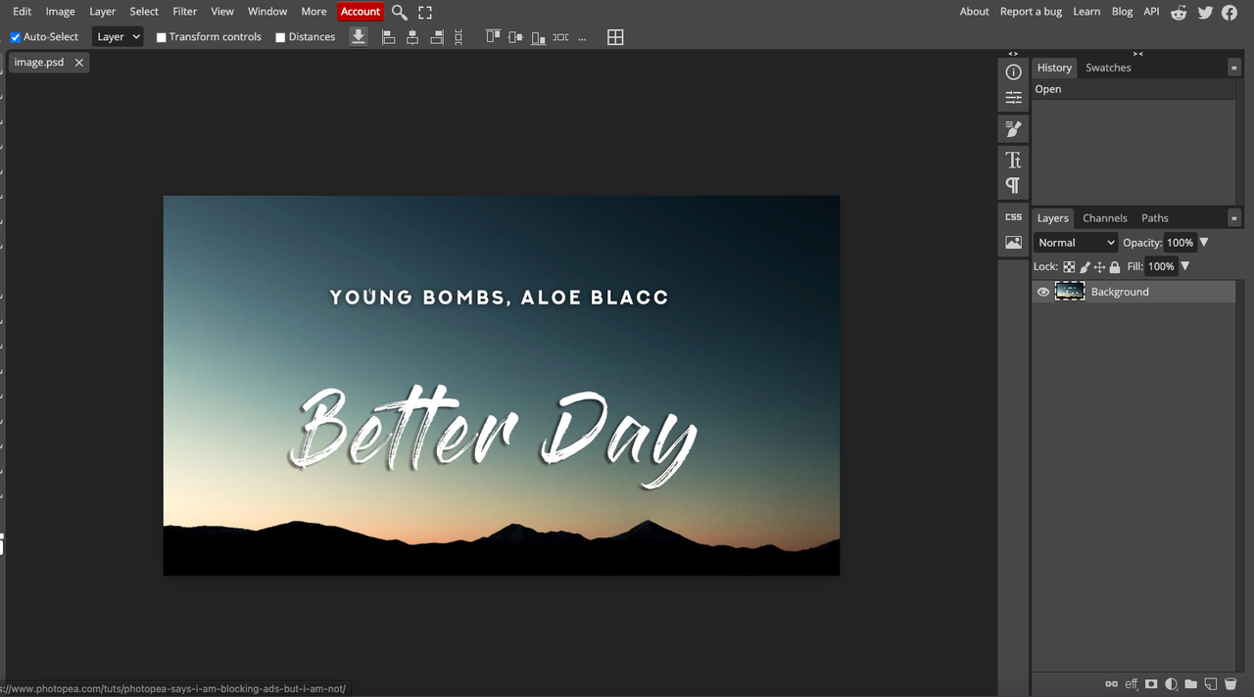Create new adjustment layer icon
Screen dimensions: 1254x697
click(x=1171, y=684)
